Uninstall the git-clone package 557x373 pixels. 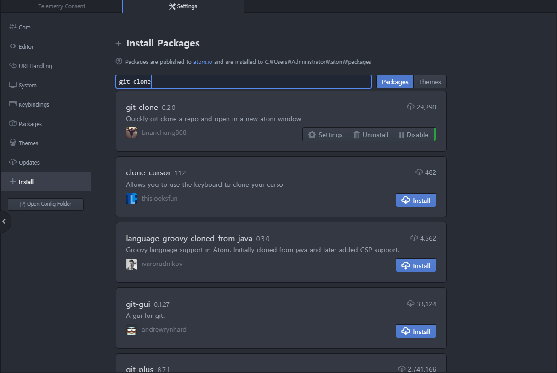[x=371, y=135]
